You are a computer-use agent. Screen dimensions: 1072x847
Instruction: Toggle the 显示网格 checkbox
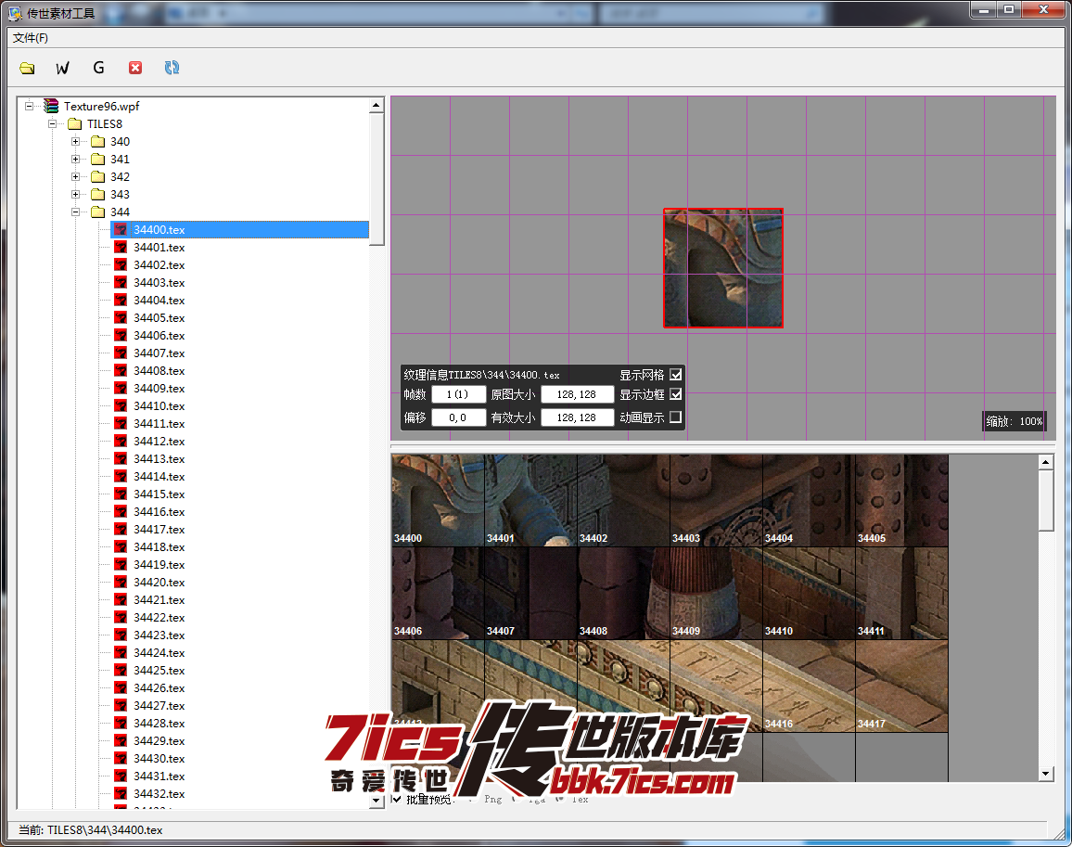tap(675, 375)
